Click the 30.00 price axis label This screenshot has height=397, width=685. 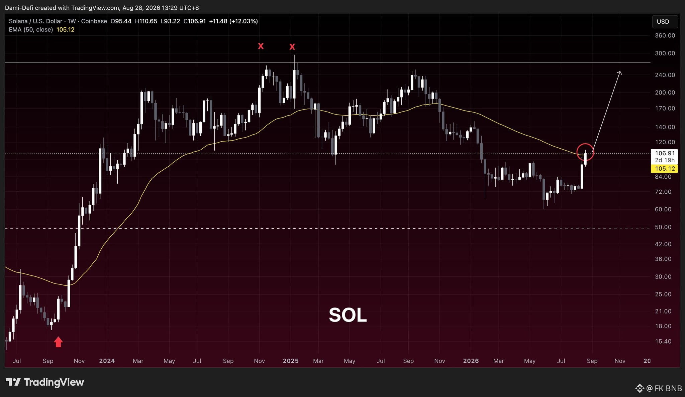tap(663, 276)
